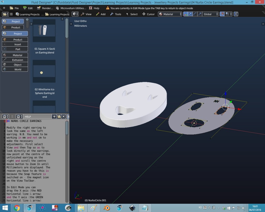Click the open-file folder icon beside HELP
Image resolution: width=265 pixels, height=212 pixels.
point(59,116)
